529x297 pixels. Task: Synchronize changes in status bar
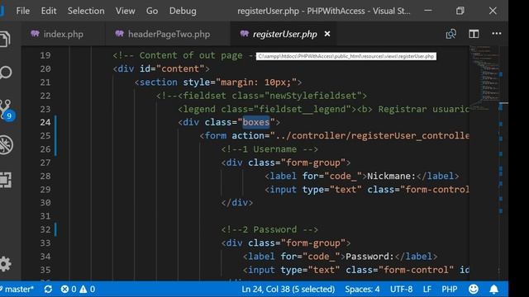[48, 289]
